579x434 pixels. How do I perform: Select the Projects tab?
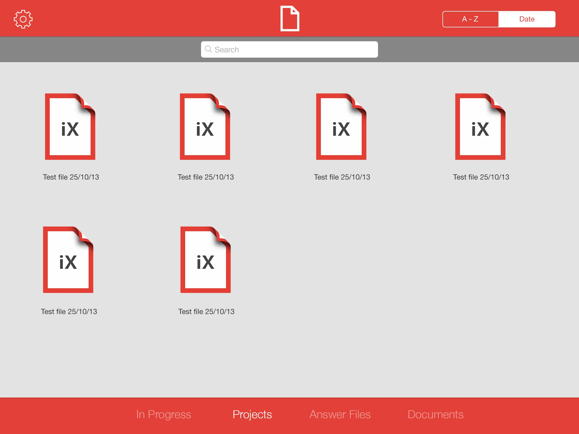[252, 414]
